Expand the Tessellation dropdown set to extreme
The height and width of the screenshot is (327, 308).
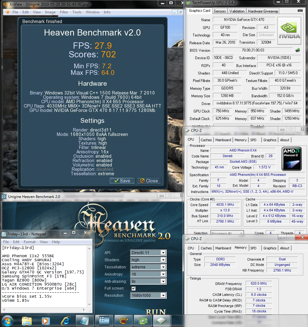click(x=148, y=267)
